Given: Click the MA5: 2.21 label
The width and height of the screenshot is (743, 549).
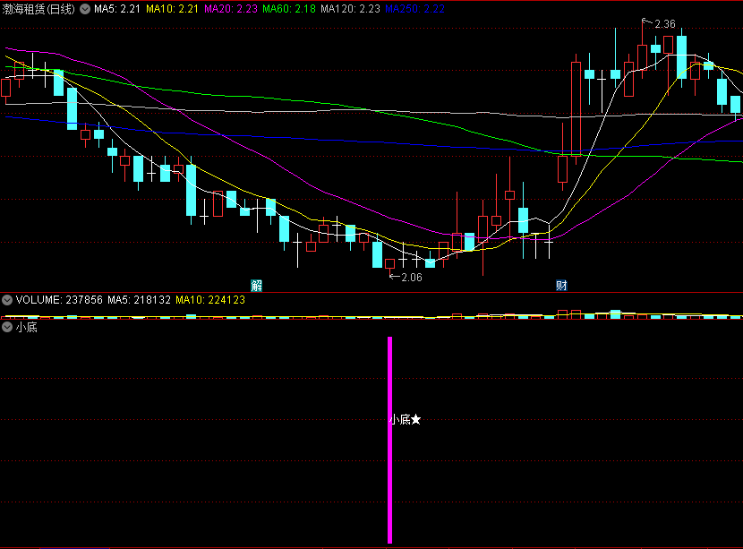Looking at the screenshot, I should (117, 9).
